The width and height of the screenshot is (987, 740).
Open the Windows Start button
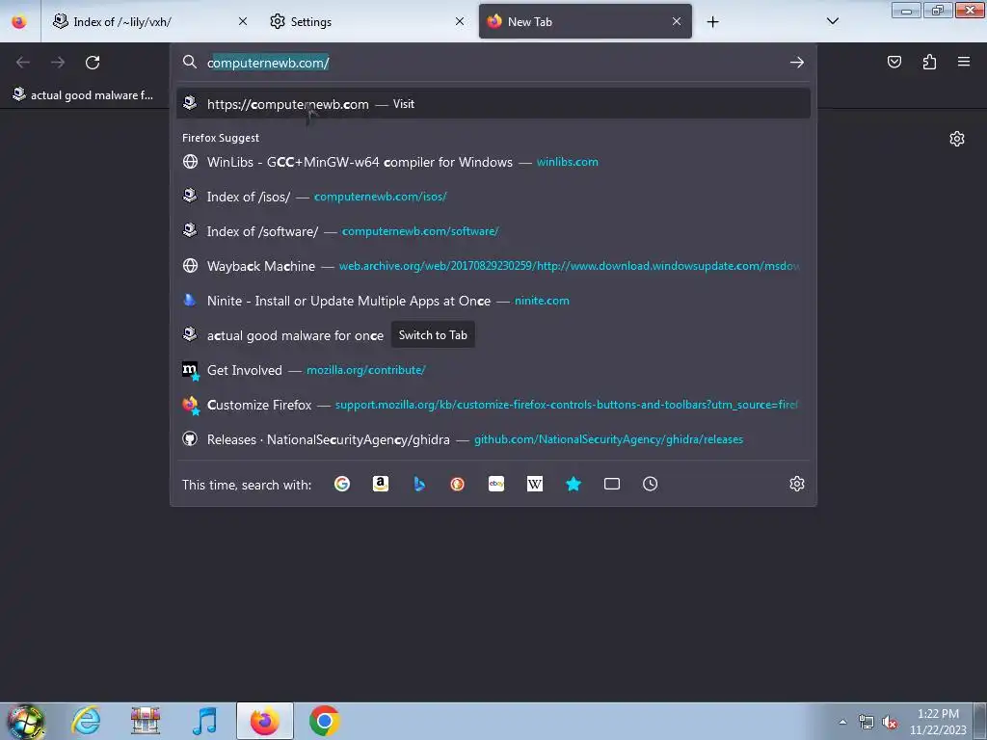click(x=25, y=721)
